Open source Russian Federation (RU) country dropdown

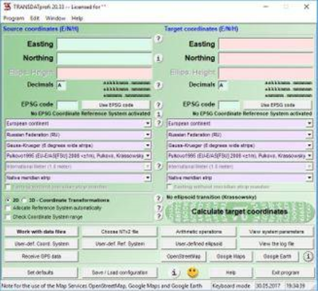tap(78, 135)
